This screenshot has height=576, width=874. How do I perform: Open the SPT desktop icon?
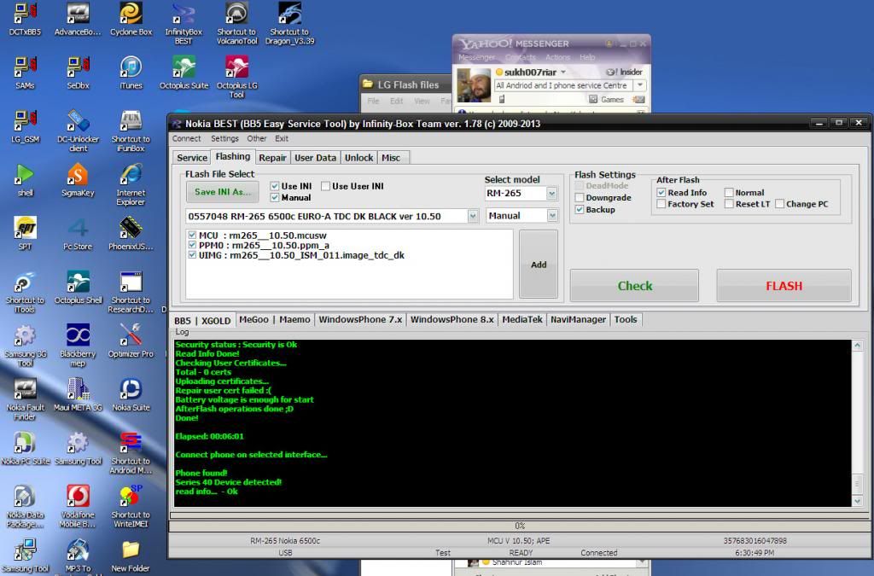(25, 234)
